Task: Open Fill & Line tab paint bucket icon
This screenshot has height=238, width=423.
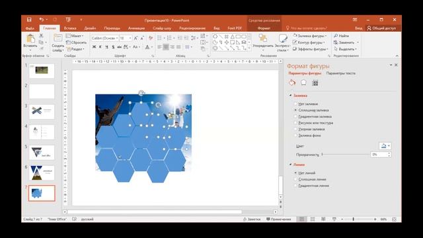Action: [292, 83]
